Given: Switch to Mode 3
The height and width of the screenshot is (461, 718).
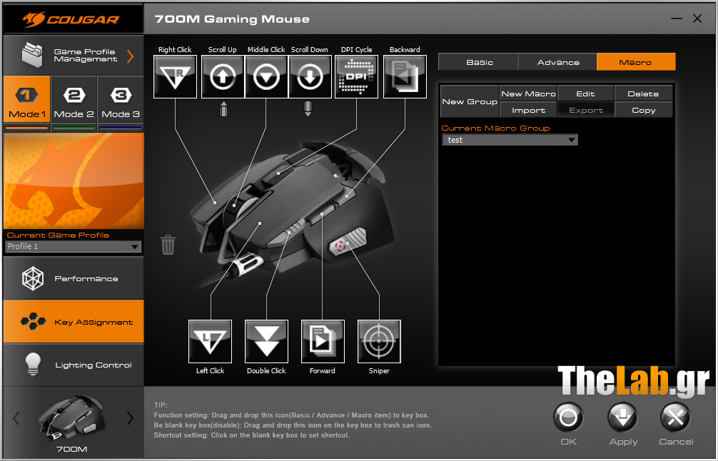Looking at the screenshot, I should click(x=121, y=99).
